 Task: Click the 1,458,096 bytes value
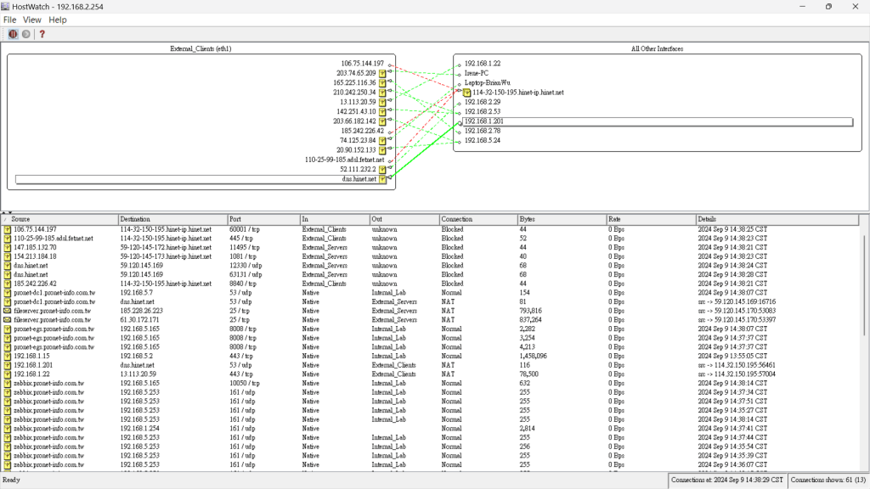534,357
